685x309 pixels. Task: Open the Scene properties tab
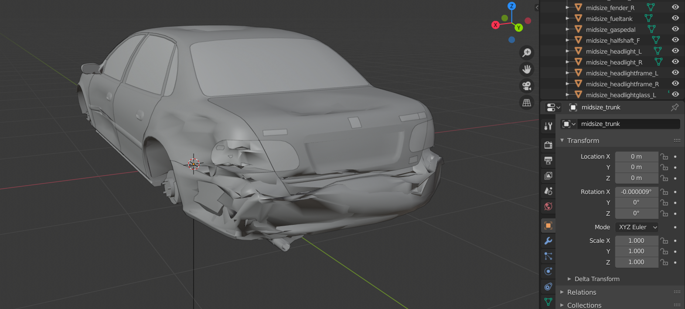coord(548,191)
